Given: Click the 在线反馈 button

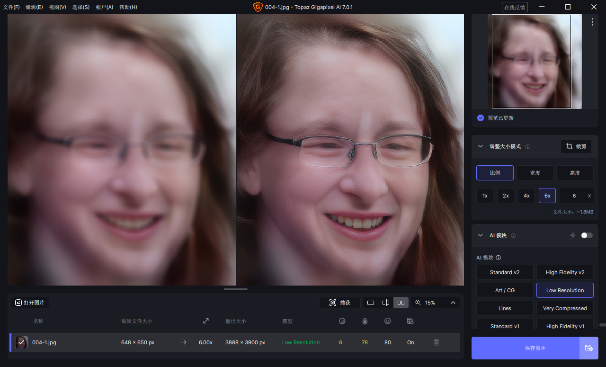Looking at the screenshot, I should point(515,7).
